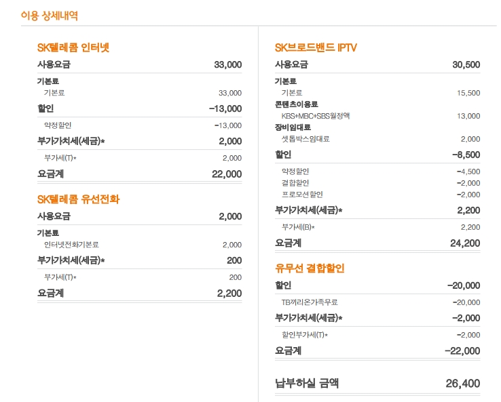Click the 셋톱박스임대료 rental fee item
Screen dimensions: 501x402
(305, 139)
